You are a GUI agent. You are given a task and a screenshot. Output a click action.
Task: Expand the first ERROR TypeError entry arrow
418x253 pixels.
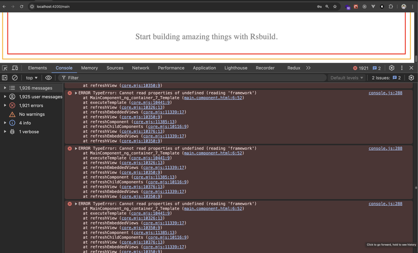pyautogui.click(x=76, y=93)
